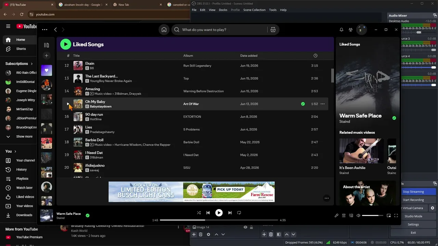Click the song progress bar

click(x=219, y=220)
